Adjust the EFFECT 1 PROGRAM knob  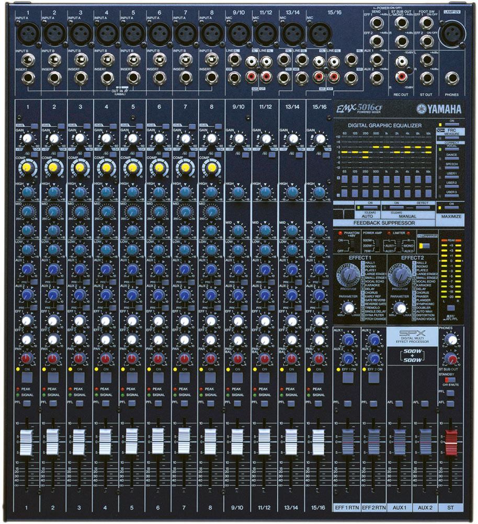point(348,276)
